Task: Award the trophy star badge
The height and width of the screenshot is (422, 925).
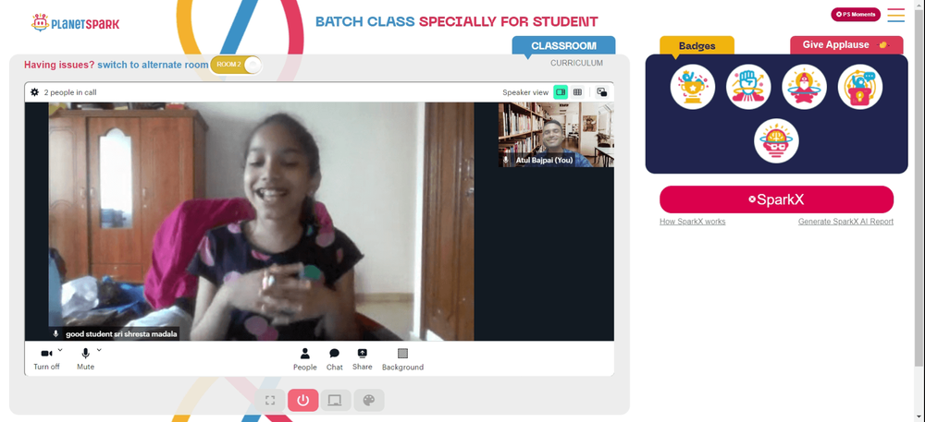Action: (693, 87)
